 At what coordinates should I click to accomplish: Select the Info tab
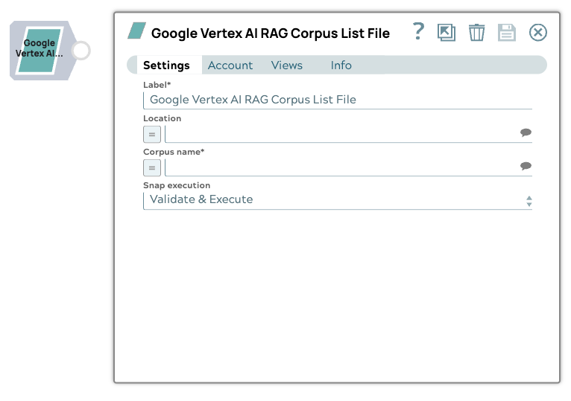point(341,65)
